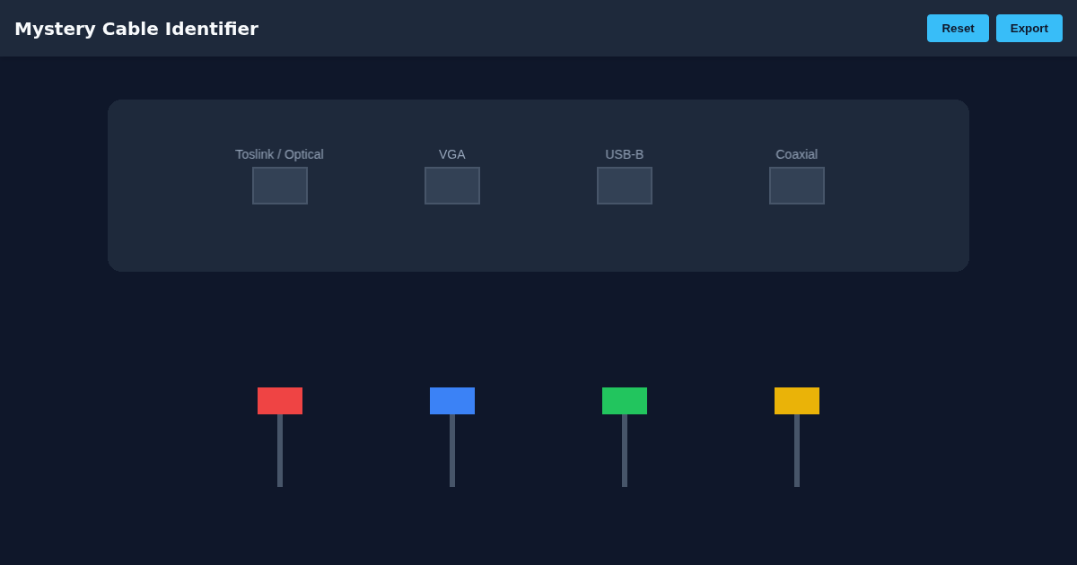Select the USB-B port socket

click(625, 186)
